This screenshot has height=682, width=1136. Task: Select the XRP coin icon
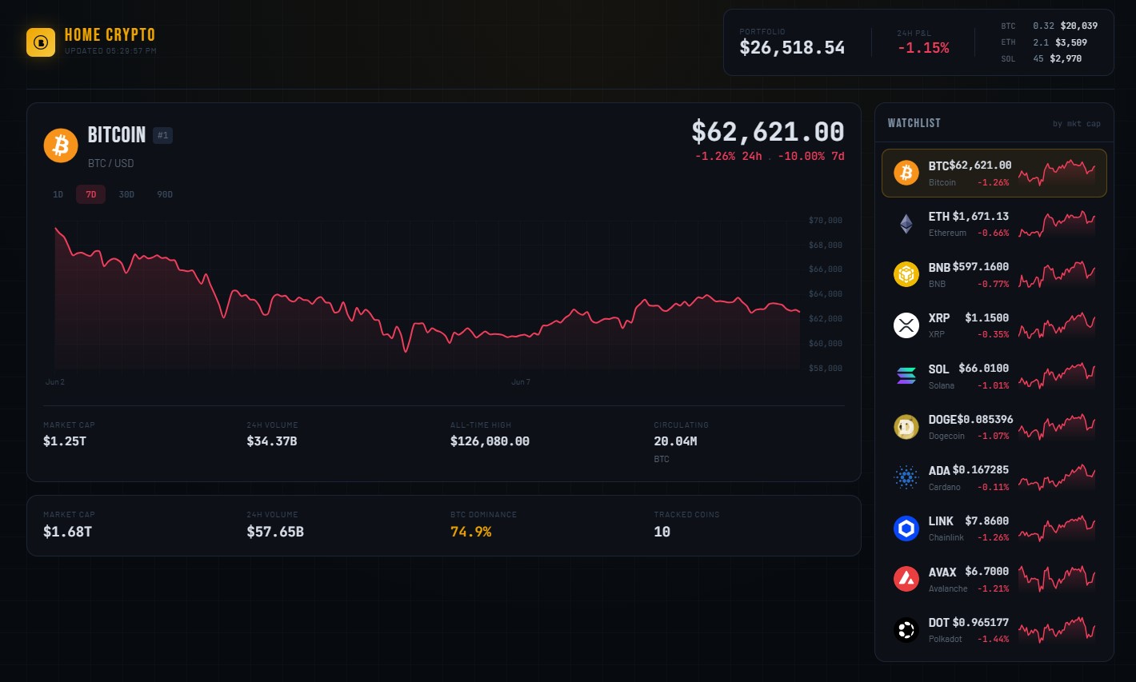click(x=906, y=325)
